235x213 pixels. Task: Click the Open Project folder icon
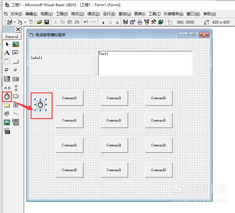point(39,22)
